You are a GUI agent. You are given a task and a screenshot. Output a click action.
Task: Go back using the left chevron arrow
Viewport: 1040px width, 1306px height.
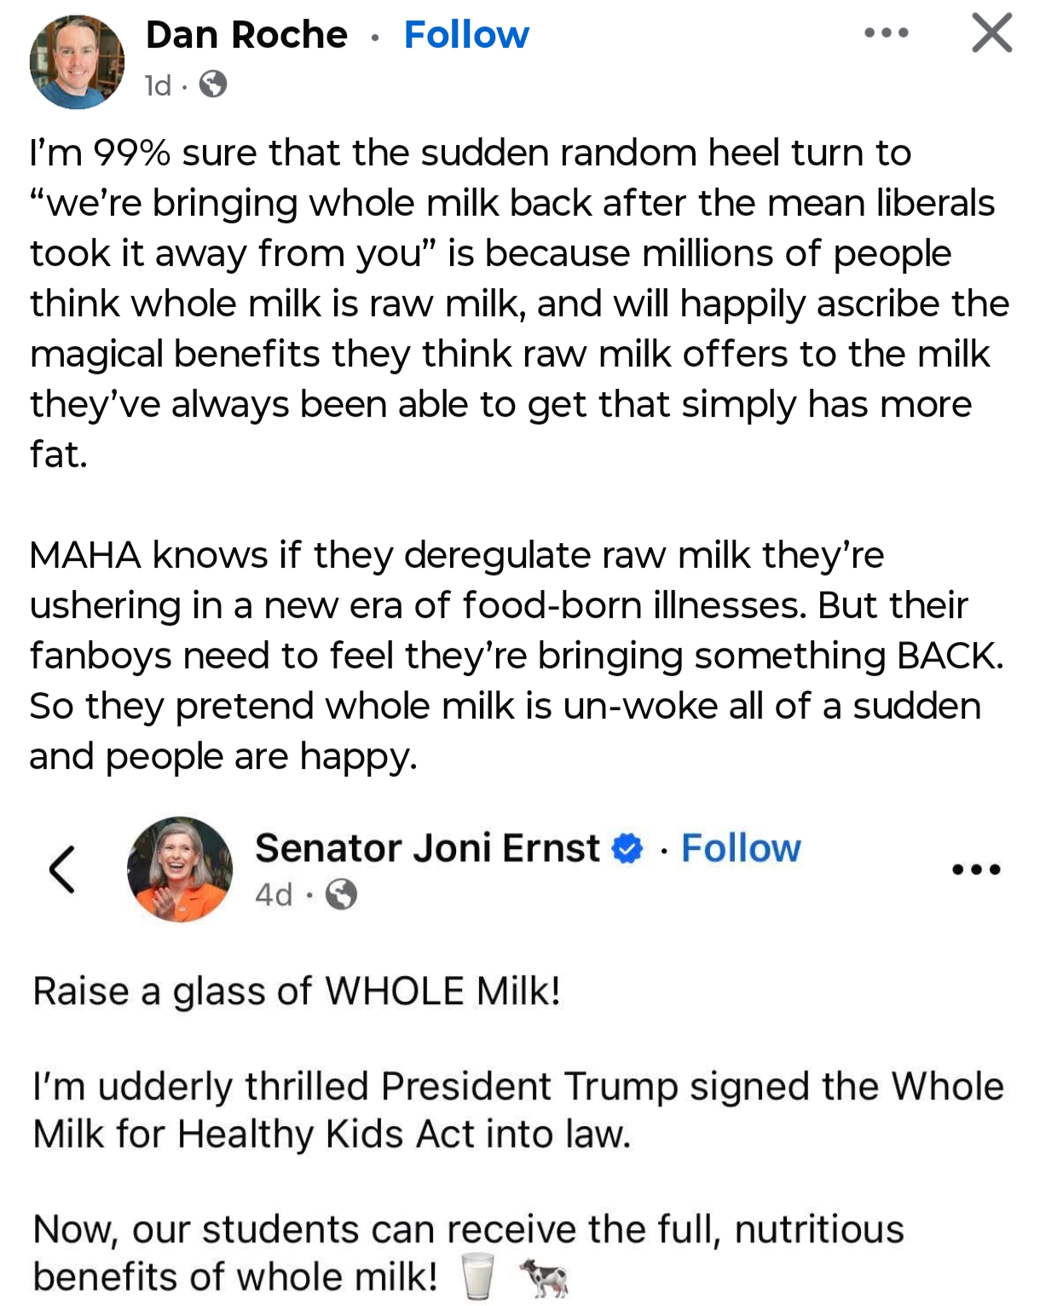click(62, 870)
